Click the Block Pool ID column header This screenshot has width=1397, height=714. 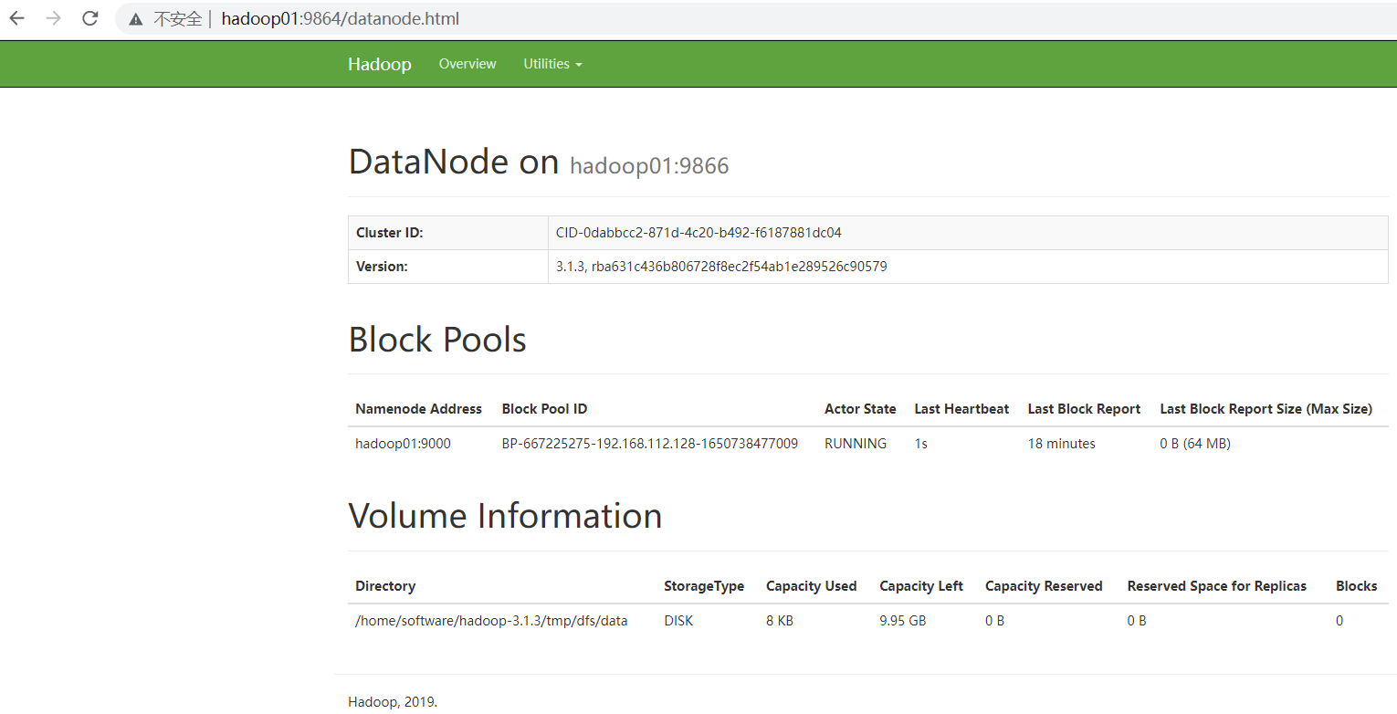click(x=544, y=409)
